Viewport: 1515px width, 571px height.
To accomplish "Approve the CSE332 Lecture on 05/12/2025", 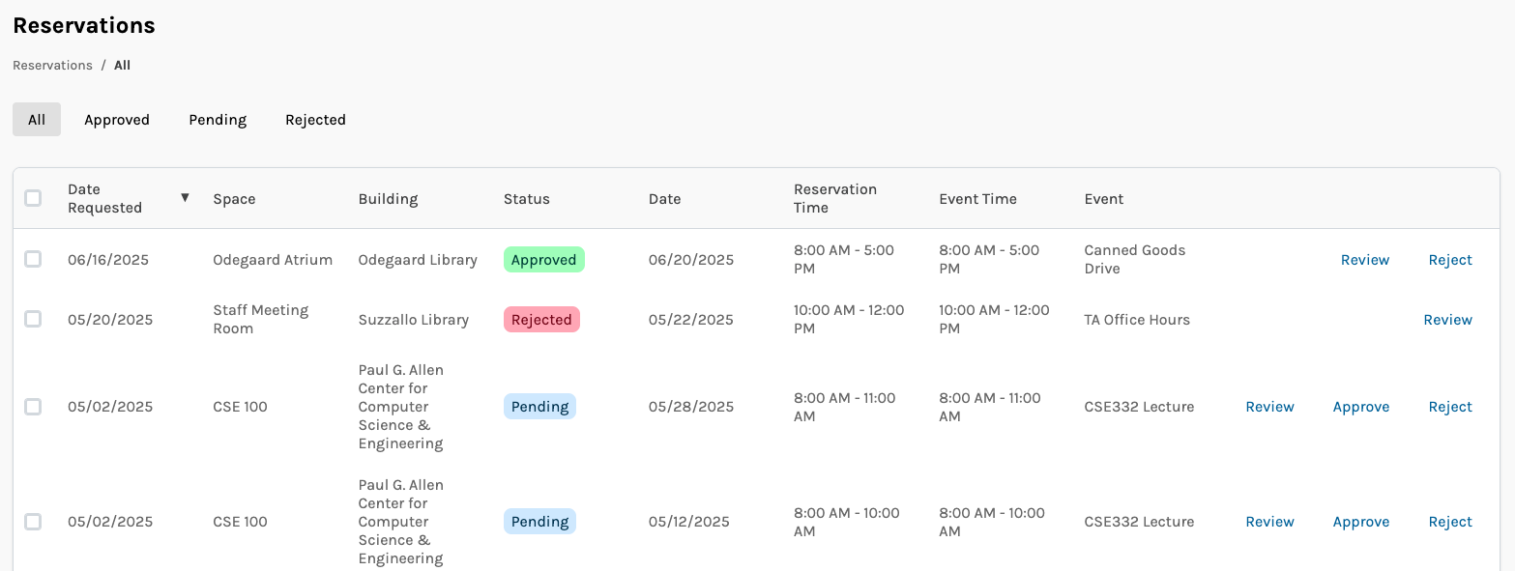I will click(x=1360, y=521).
